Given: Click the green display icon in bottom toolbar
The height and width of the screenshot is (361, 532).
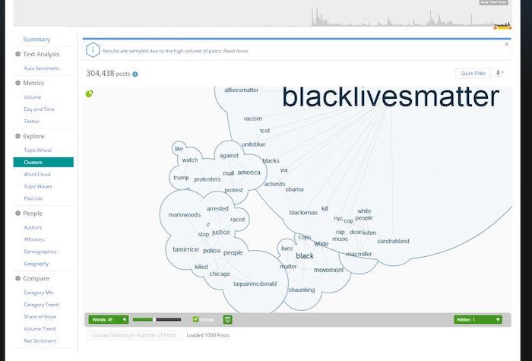Looking at the screenshot, I should (x=228, y=319).
